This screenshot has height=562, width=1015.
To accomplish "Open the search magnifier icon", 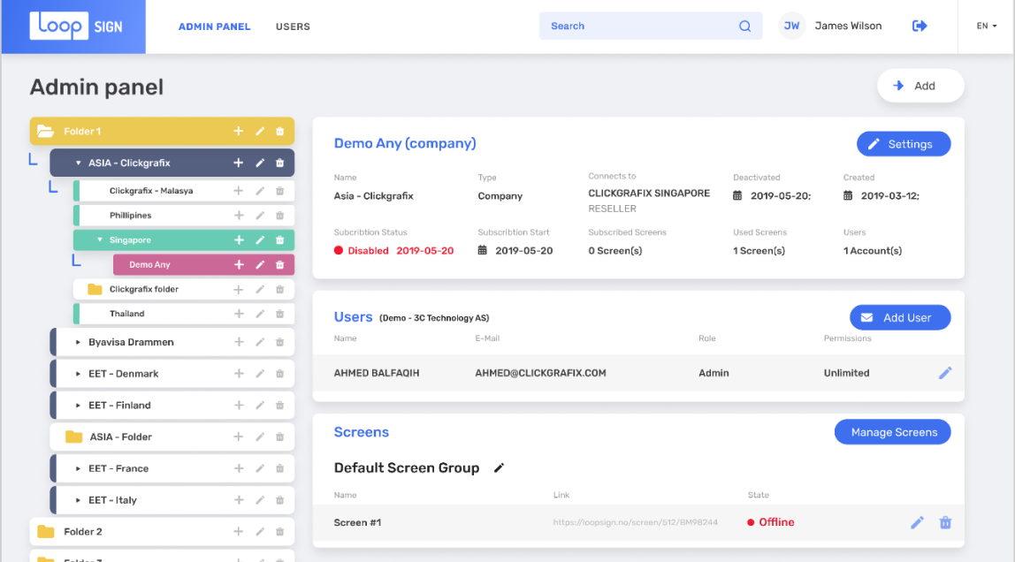I will (x=745, y=26).
